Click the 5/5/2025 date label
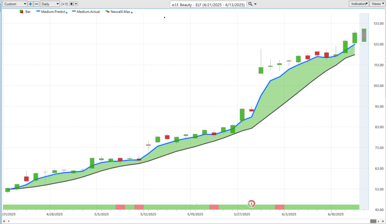The height and width of the screenshot is (224, 386). (x=101, y=214)
